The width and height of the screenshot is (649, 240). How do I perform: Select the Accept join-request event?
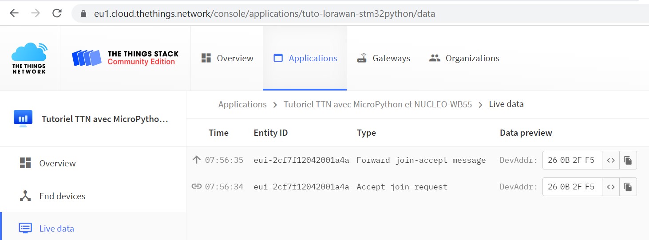click(402, 187)
